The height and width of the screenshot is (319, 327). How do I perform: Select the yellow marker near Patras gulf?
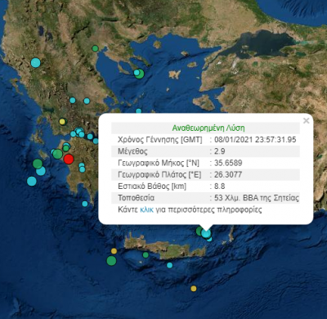pyautogui.click(x=62, y=121)
